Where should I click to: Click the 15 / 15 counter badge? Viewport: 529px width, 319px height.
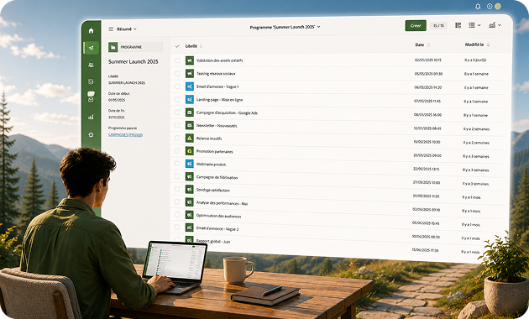tap(438, 26)
